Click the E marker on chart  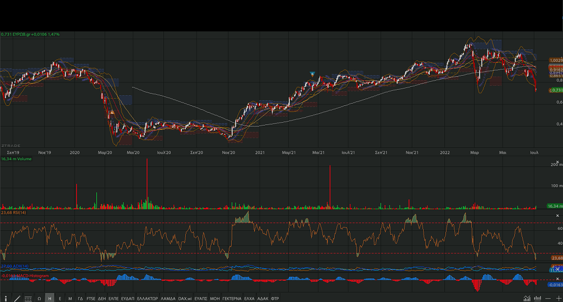pyautogui.click(x=313, y=74)
